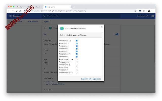Open Support & Suggestions link

(91, 79)
